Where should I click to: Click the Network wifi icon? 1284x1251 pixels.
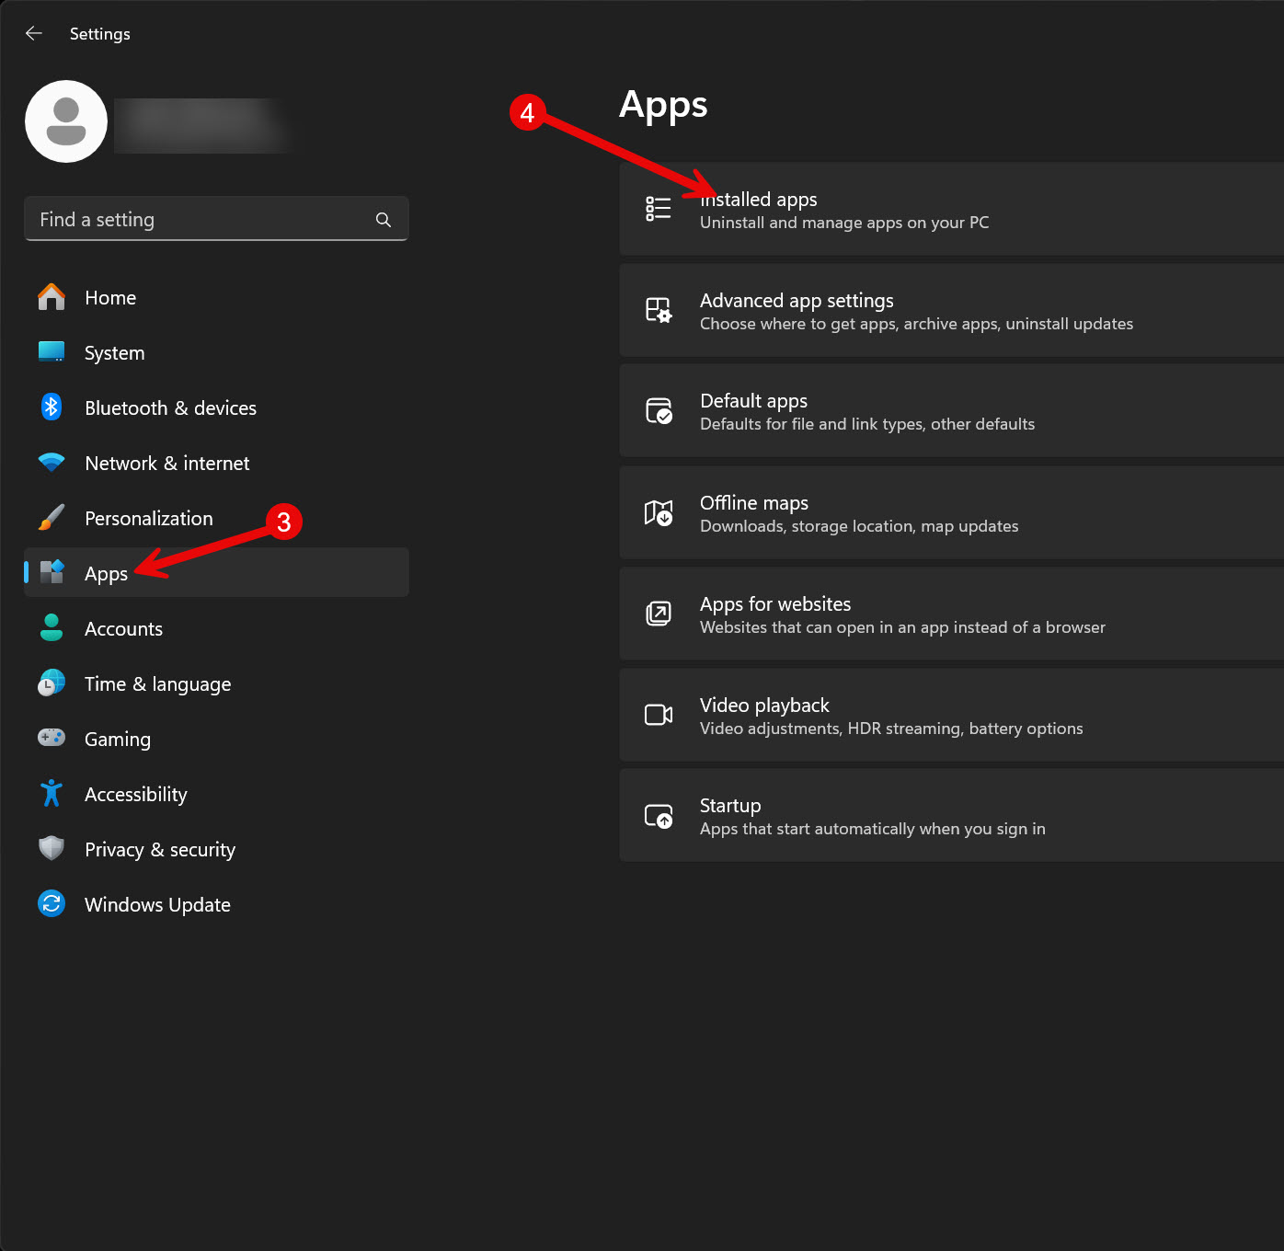(52, 462)
